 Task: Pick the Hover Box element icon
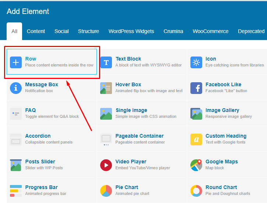pyautogui.click(x=106, y=88)
